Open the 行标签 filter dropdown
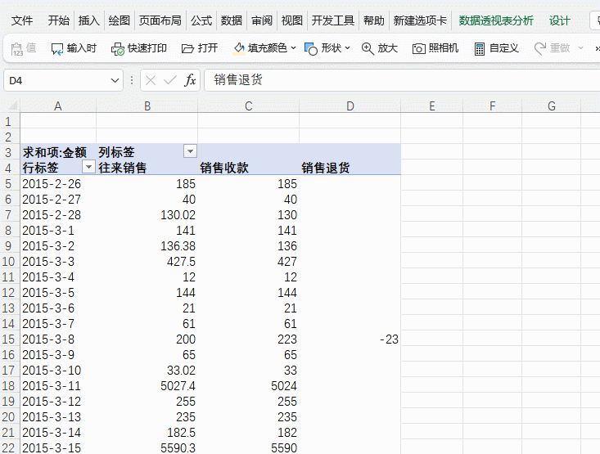This screenshot has width=600, height=454. click(88, 168)
